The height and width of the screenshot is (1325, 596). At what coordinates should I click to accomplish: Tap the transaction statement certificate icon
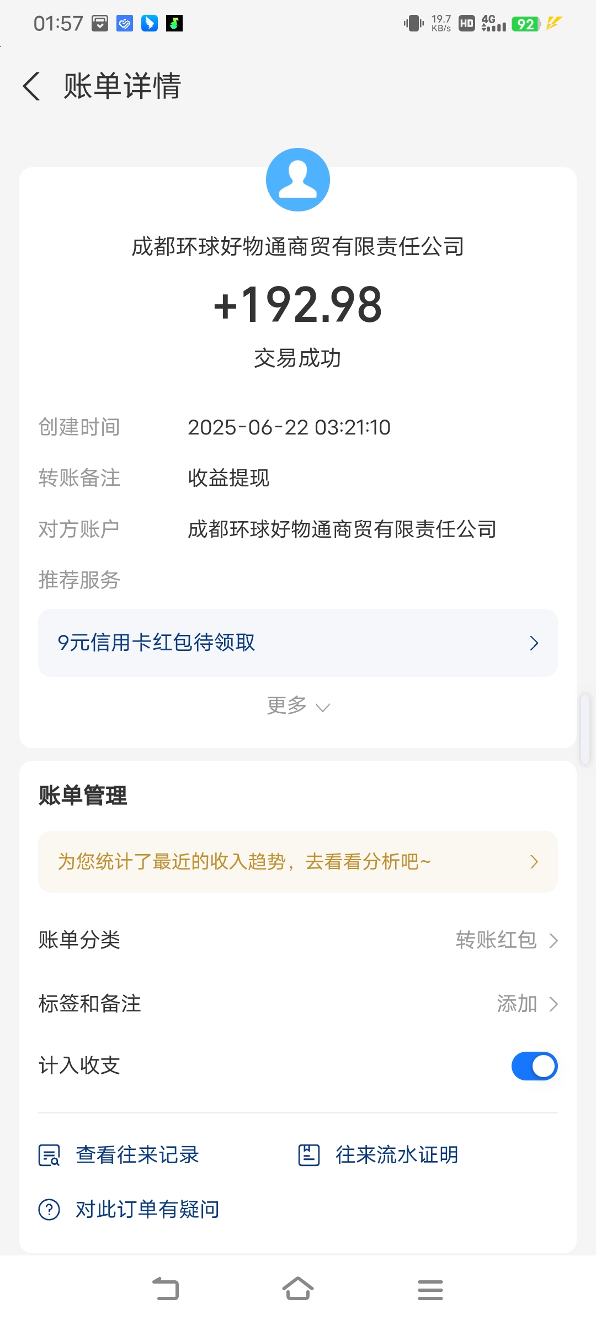(x=309, y=1155)
